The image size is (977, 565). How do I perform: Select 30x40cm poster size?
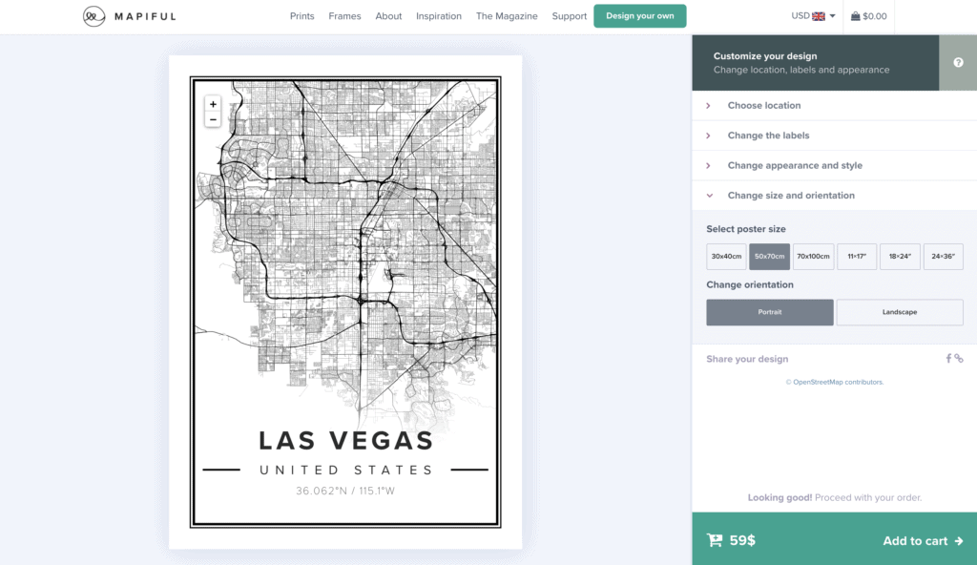(x=726, y=257)
